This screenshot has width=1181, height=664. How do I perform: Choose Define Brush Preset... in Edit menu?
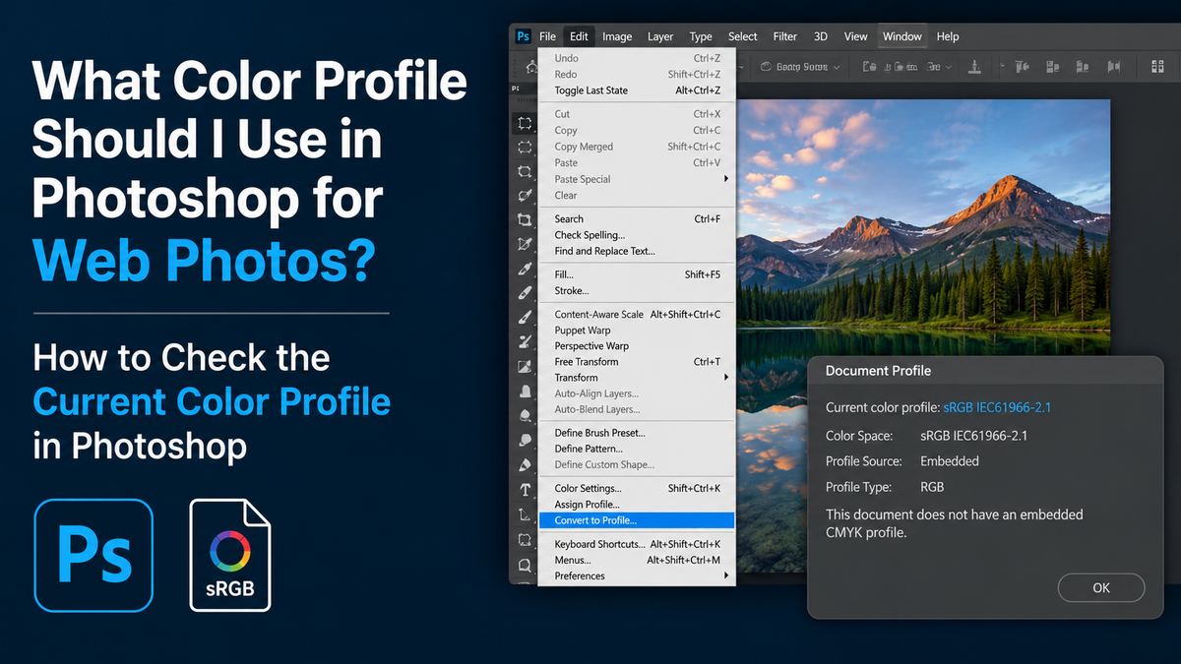(637, 433)
